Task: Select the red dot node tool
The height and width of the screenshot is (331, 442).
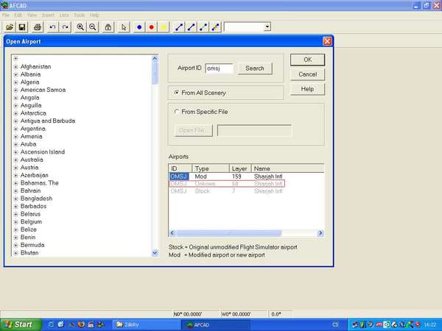Action: (151, 26)
